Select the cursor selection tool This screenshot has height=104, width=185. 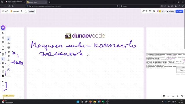click(3, 34)
